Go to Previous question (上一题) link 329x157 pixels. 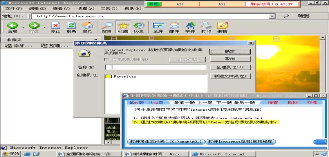pyautogui.click(x=204, y=102)
